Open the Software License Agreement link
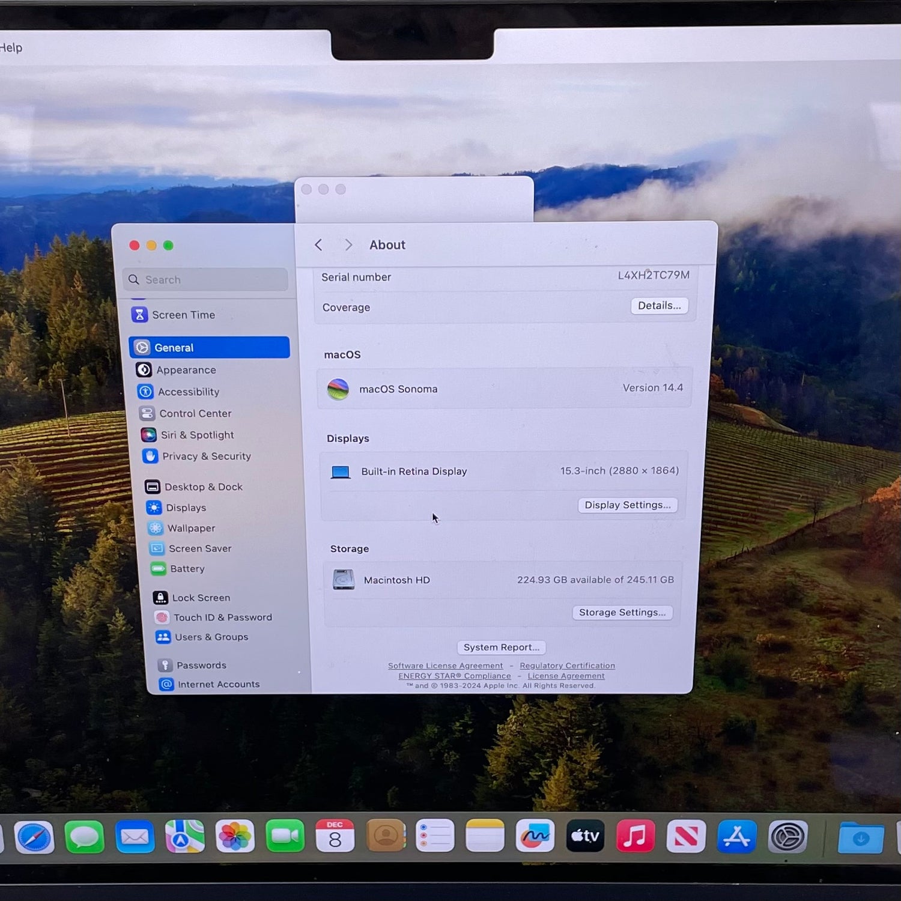Viewport: 901px width, 901px height. (x=445, y=666)
